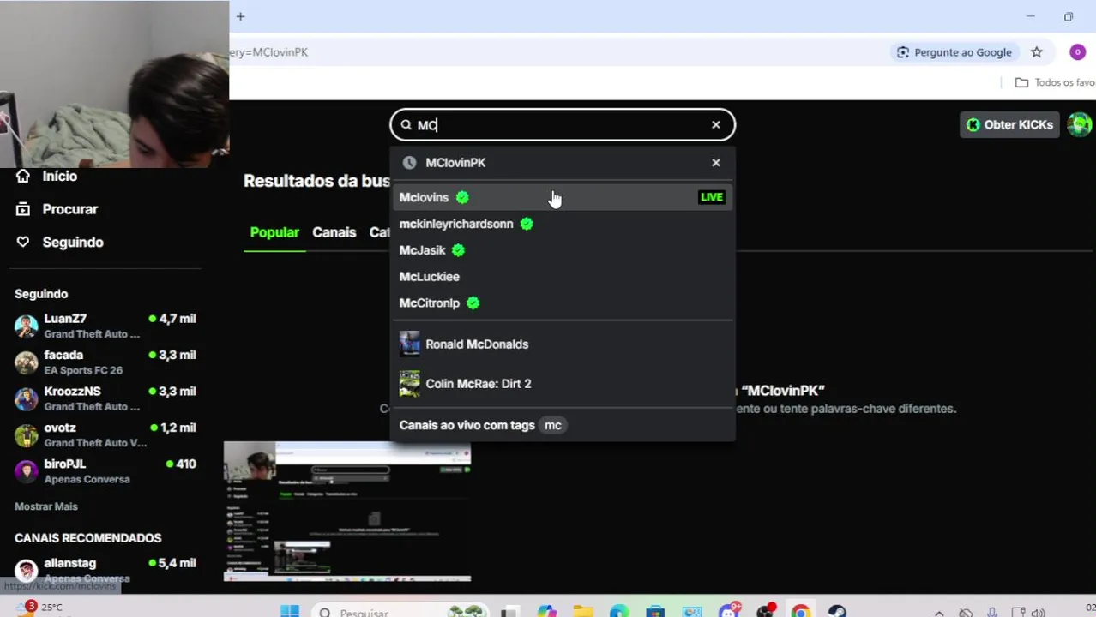Click Pergunte ao Google in address bar

pos(954,52)
